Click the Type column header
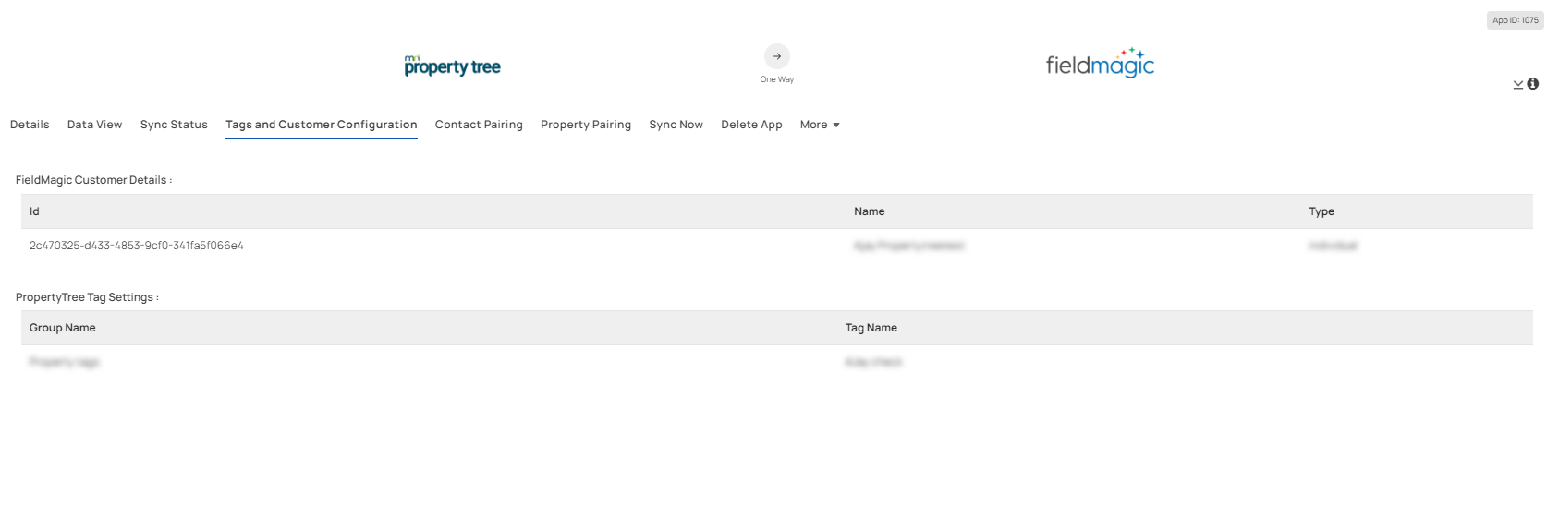Viewport: 1559px width, 530px height. 1321,211
